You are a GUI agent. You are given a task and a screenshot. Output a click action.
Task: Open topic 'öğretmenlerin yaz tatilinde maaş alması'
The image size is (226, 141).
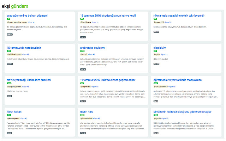pyautogui.click(x=178, y=80)
